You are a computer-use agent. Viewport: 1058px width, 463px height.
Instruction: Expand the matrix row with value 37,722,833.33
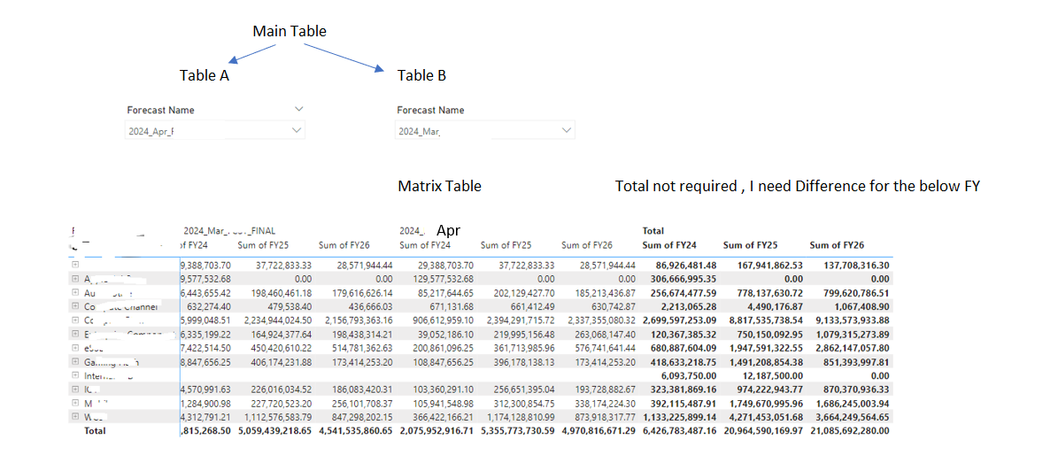74,266
